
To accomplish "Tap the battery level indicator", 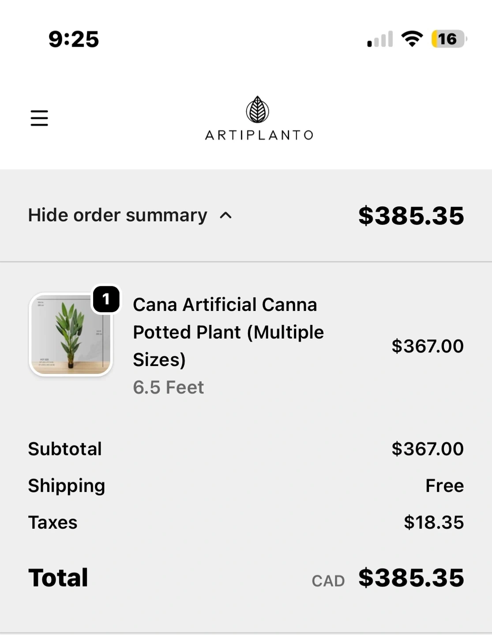I will click(x=448, y=39).
